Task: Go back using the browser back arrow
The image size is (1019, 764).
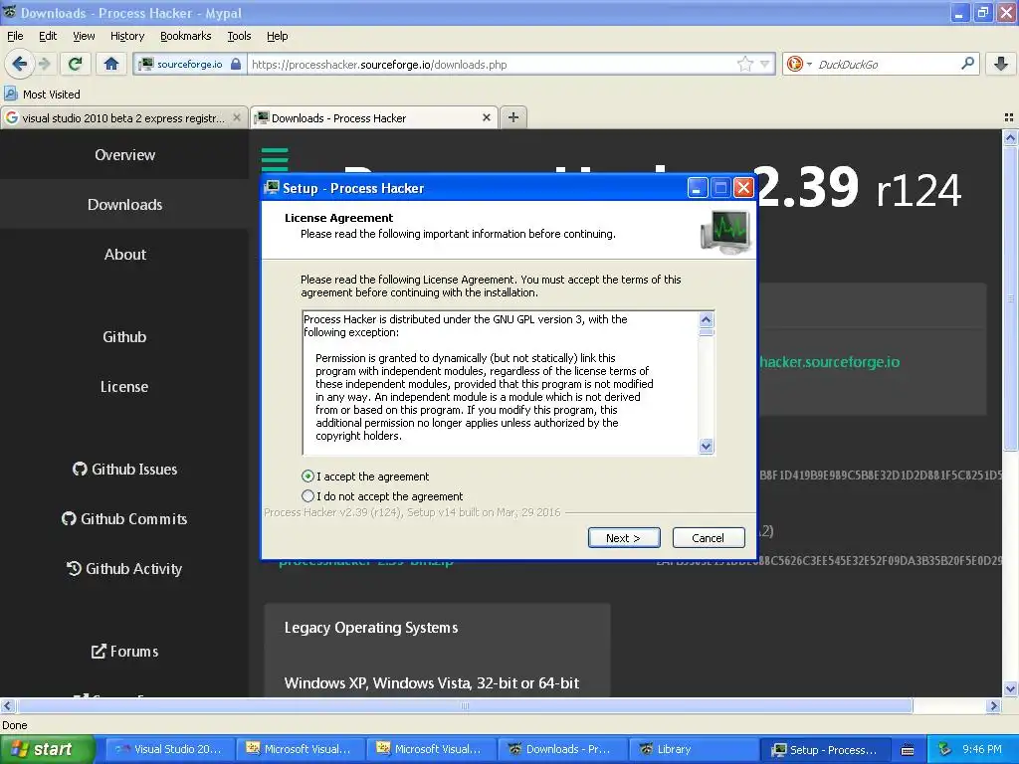Action: pyautogui.click(x=19, y=64)
